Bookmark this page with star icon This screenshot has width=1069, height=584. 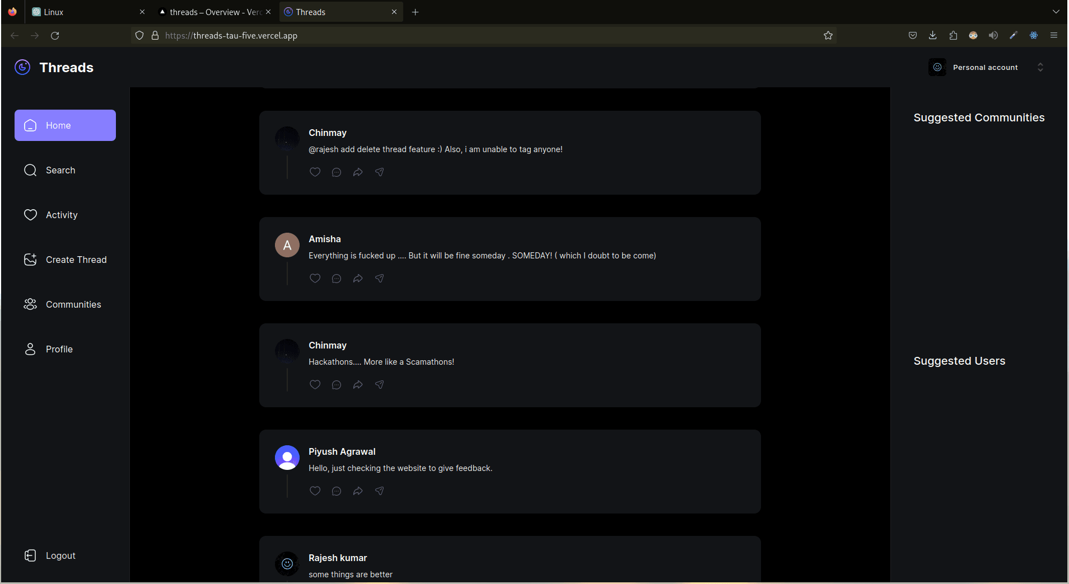(x=828, y=35)
